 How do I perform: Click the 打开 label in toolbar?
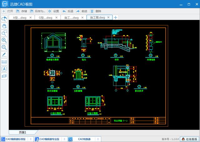(10, 11)
